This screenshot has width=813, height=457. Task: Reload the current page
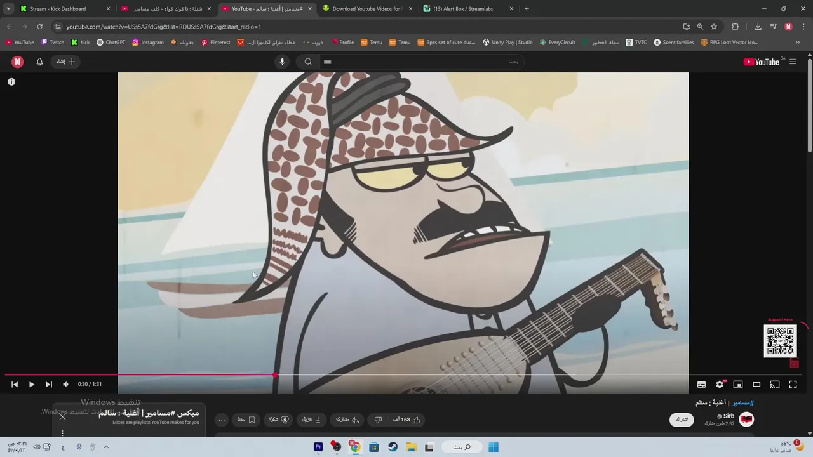pyautogui.click(x=39, y=27)
